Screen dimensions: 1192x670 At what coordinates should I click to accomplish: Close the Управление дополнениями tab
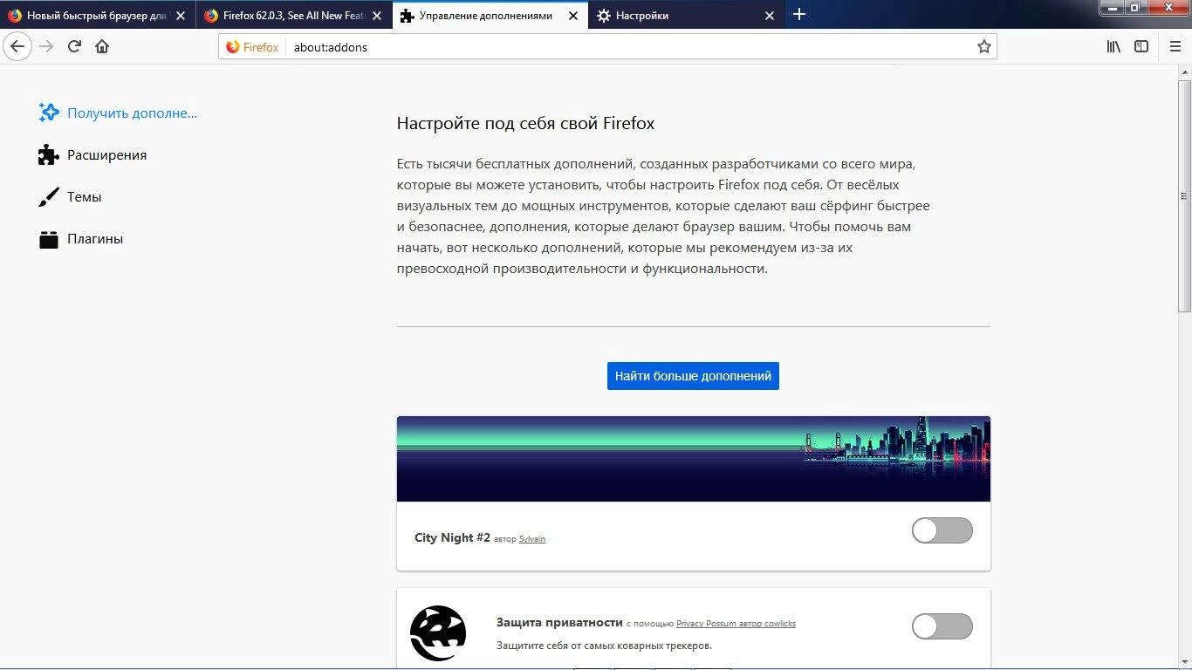(573, 16)
